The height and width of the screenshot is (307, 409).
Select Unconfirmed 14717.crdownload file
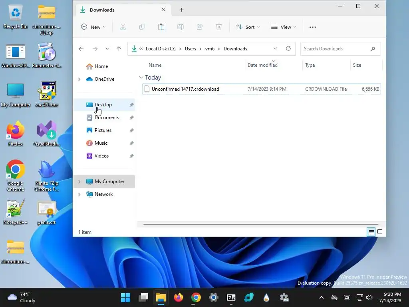[x=261, y=89]
